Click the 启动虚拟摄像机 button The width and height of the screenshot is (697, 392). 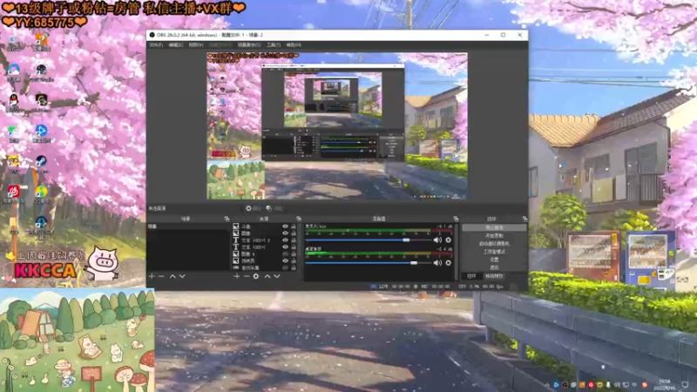tap(494, 244)
